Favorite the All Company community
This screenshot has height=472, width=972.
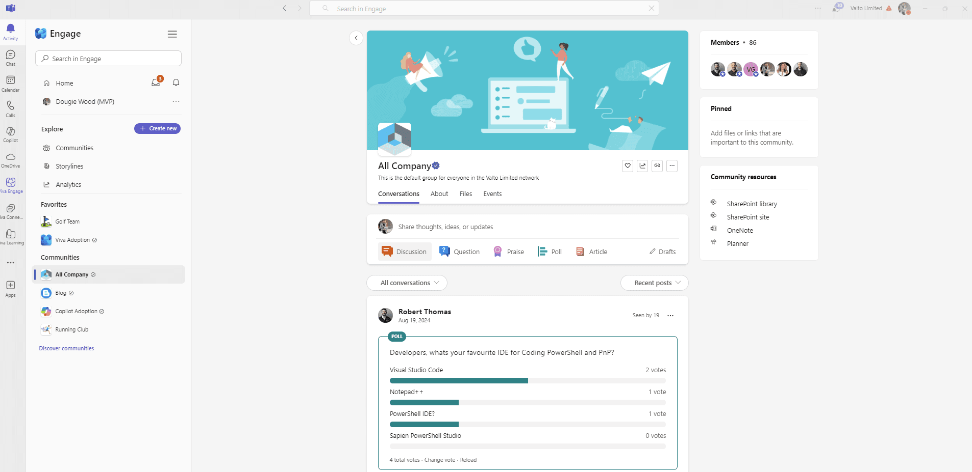[628, 165]
